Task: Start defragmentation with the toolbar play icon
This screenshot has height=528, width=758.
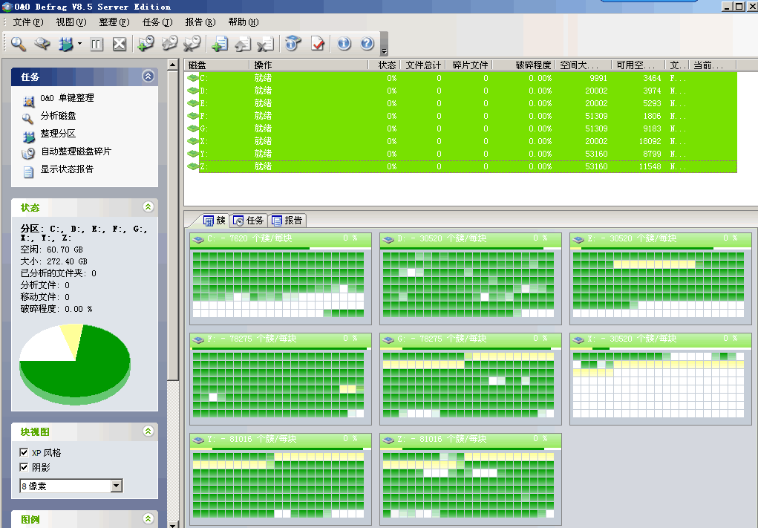Action: [66, 44]
